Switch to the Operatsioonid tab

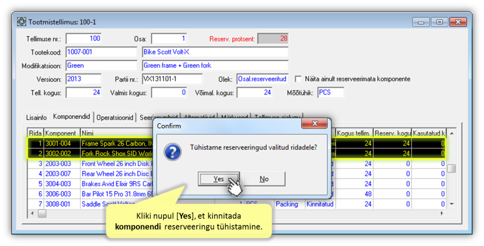click(115, 118)
